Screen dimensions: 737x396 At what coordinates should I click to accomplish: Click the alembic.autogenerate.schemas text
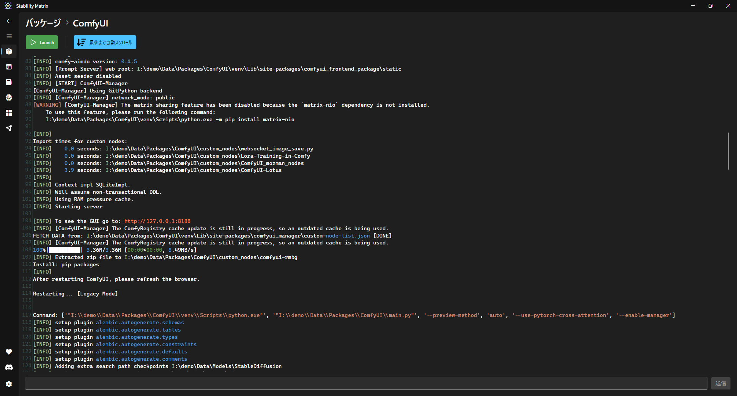(x=140, y=322)
